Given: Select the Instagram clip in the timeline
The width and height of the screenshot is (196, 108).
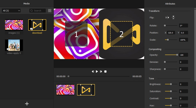Looking at the screenshot, I should tap(65, 90).
